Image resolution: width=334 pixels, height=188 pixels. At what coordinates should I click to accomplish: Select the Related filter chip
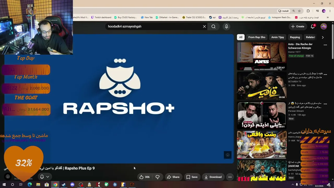click(x=310, y=37)
